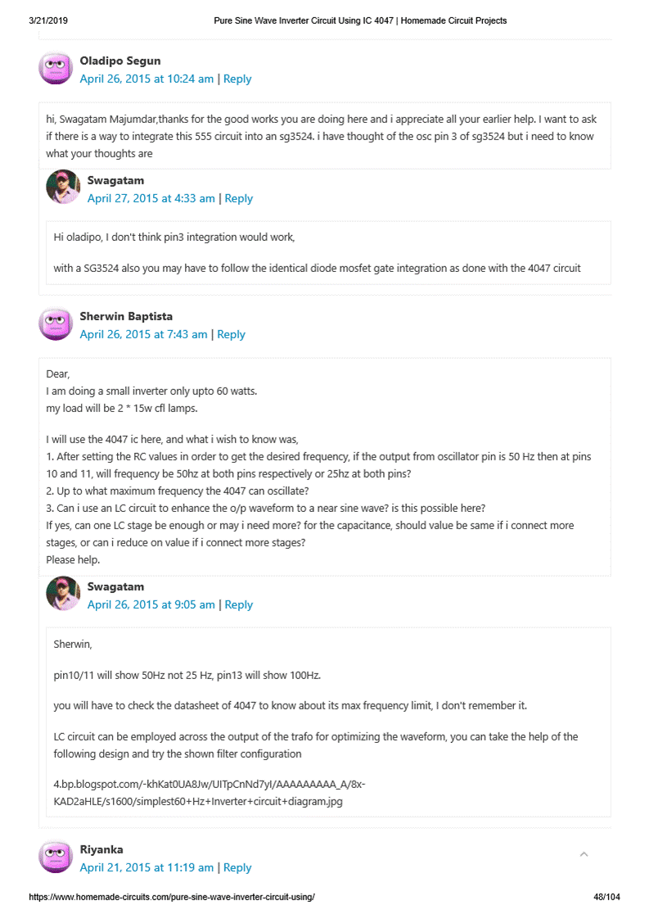Open the April 26, 2015 at 10:24 am permalink

[x=146, y=79]
